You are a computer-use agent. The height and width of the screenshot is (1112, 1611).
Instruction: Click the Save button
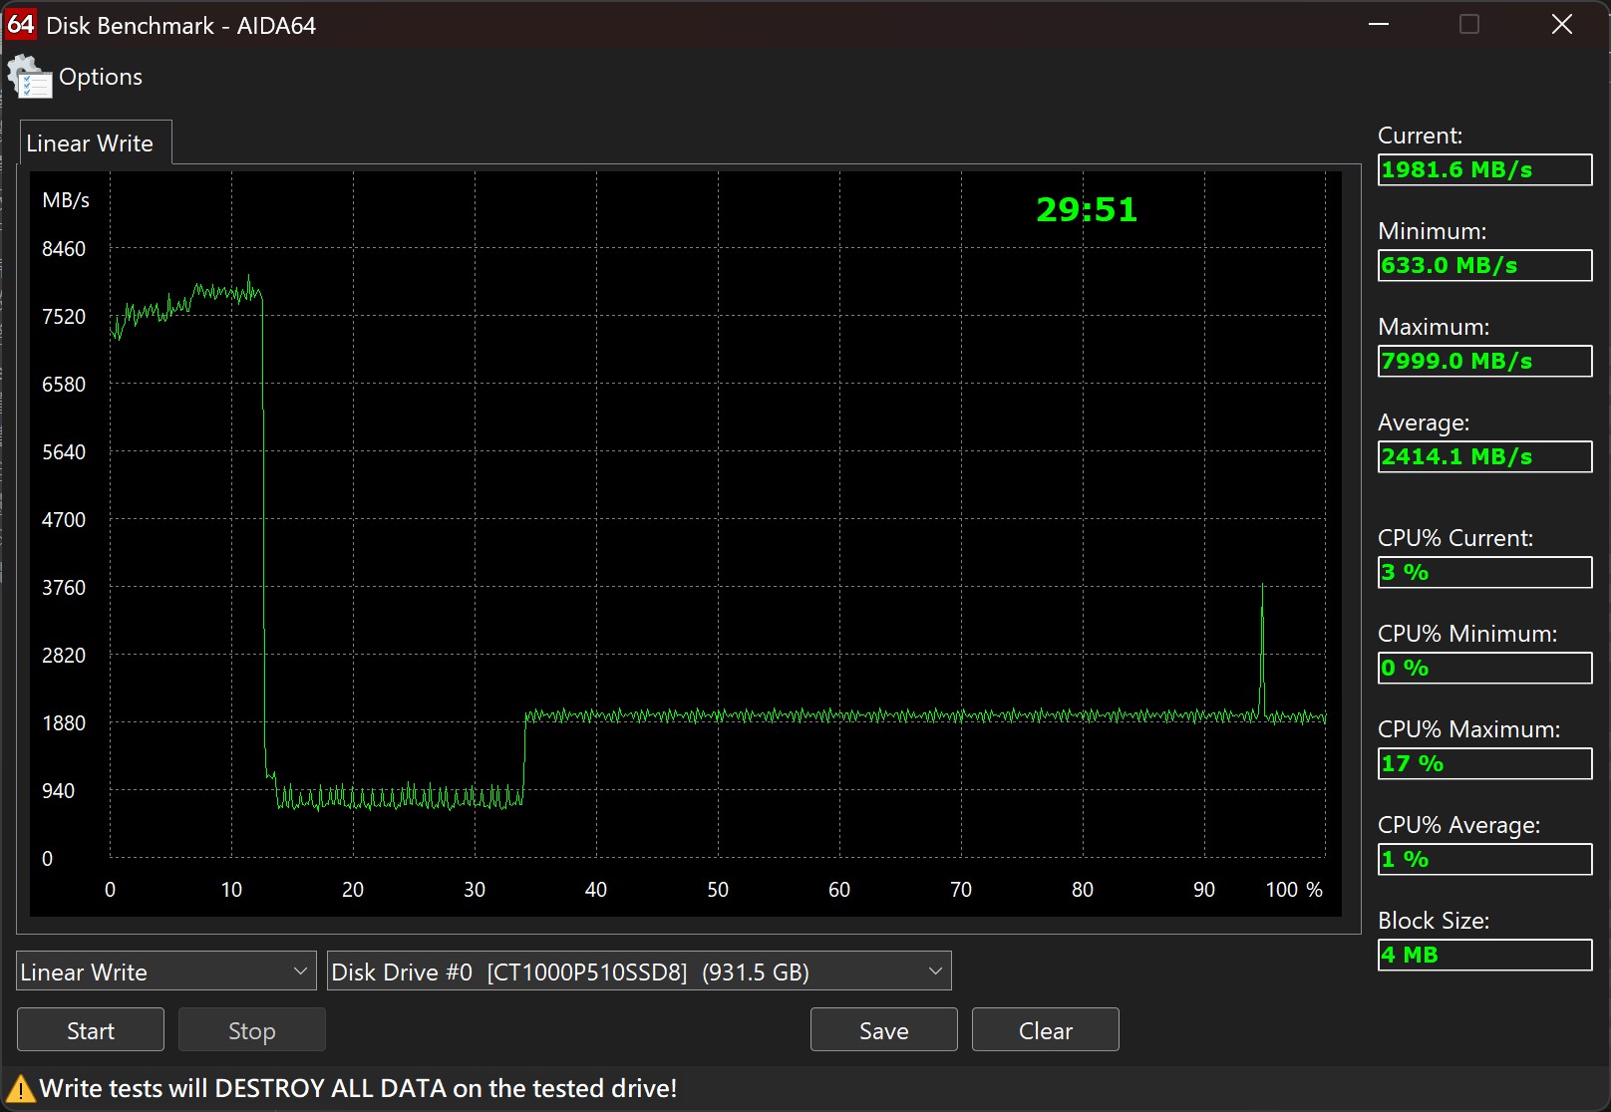[884, 1029]
